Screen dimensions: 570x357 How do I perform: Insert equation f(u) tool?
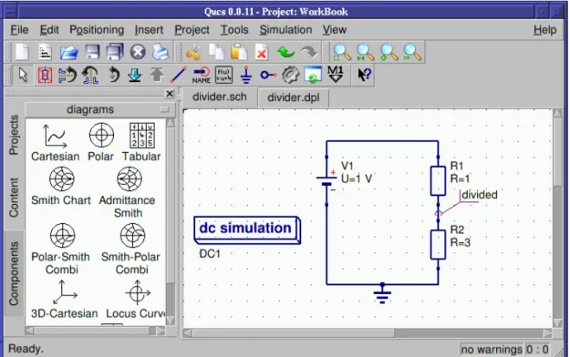pos(223,75)
